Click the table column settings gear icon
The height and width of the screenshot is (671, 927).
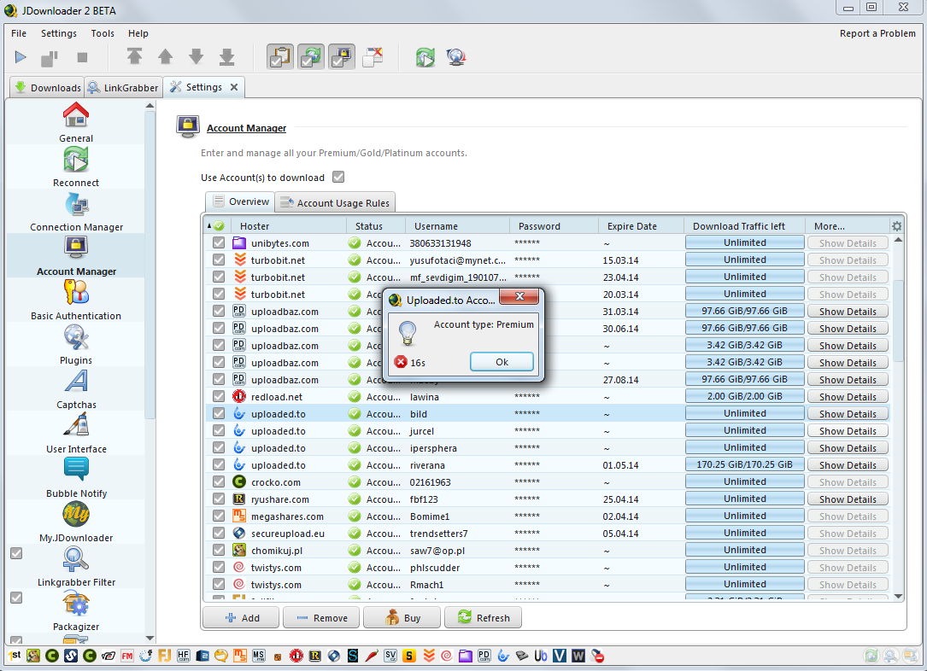click(x=897, y=226)
